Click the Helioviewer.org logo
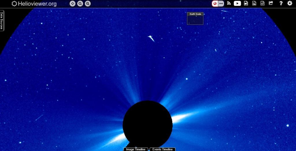The width and height of the screenshot is (296, 151). point(34,4)
